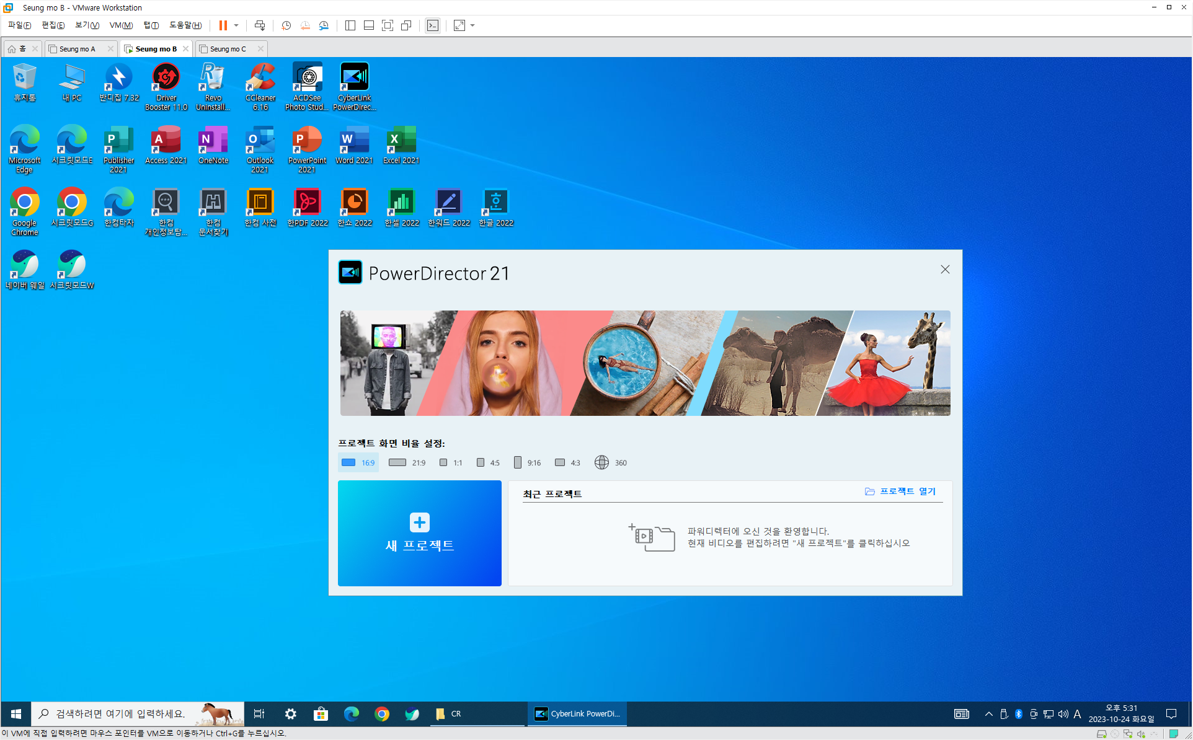Select the 9:16 vertical aspect ratio
1193x740 pixels.
[527, 462]
